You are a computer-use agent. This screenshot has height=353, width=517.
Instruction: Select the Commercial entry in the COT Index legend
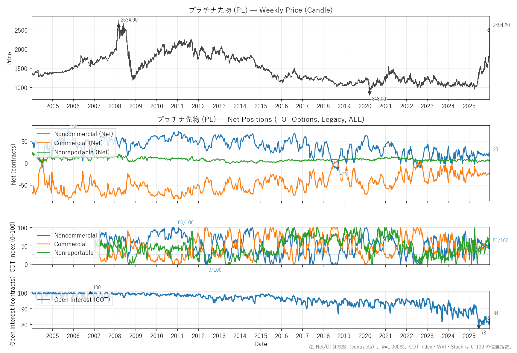pyautogui.click(x=70, y=244)
